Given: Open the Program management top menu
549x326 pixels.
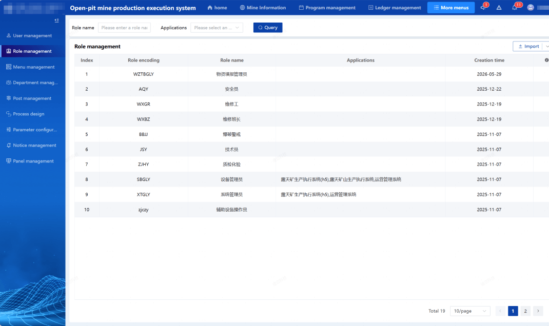Looking at the screenshot, I should coord(327,8).
